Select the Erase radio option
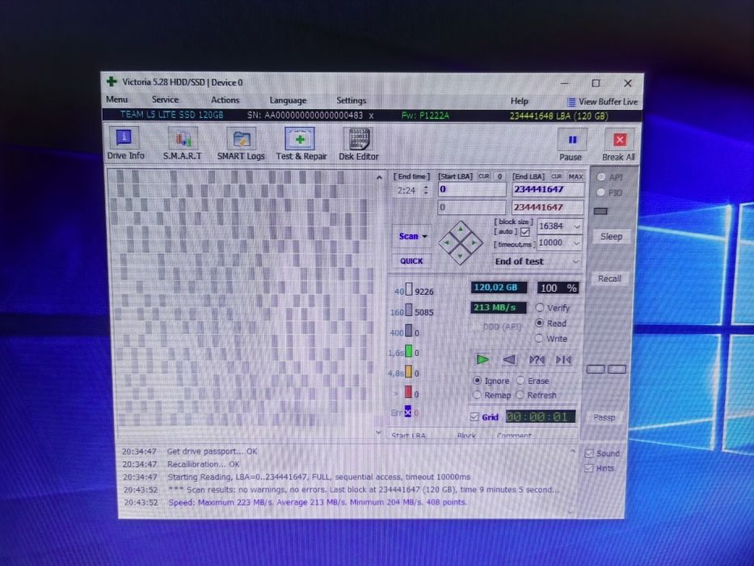The image size is (754, 566). tap(520, 380)
